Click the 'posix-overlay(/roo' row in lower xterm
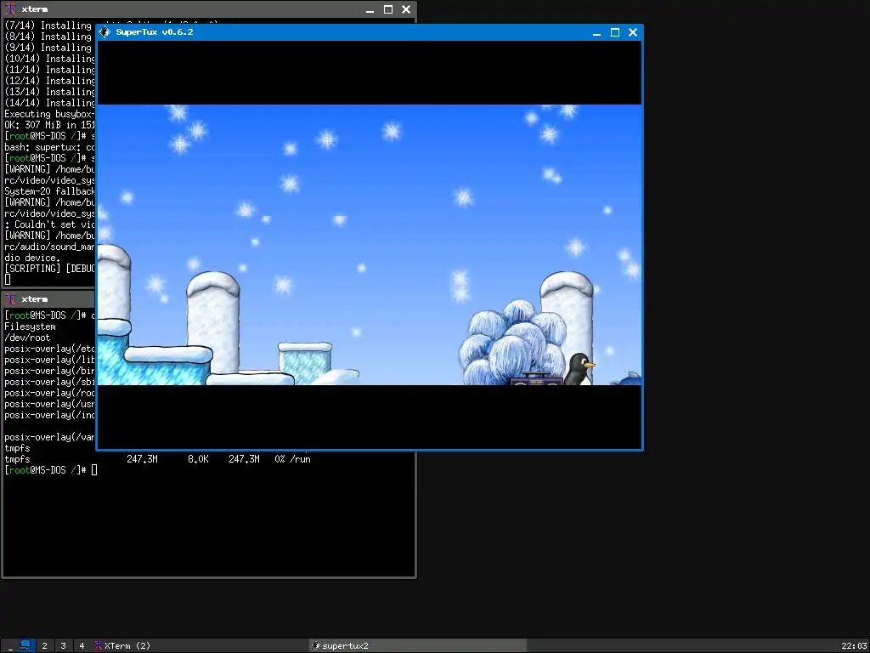 click(50, 393)
